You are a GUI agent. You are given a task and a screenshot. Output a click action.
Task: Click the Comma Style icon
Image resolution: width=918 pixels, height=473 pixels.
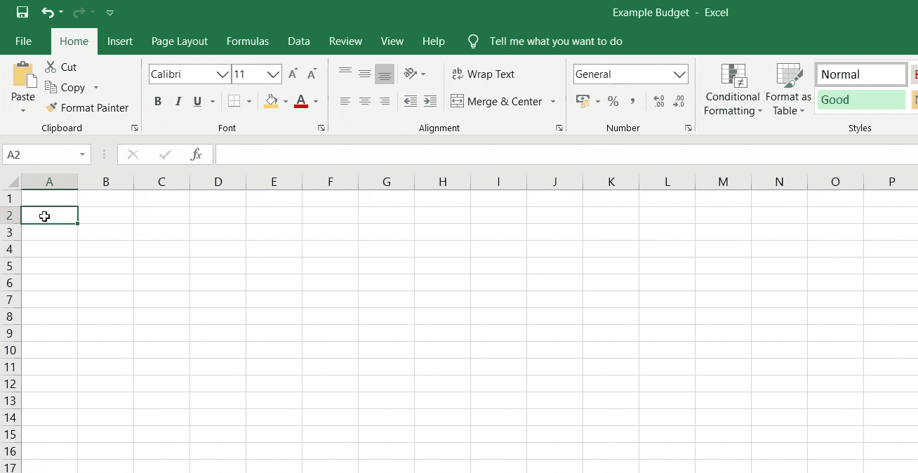632,102
